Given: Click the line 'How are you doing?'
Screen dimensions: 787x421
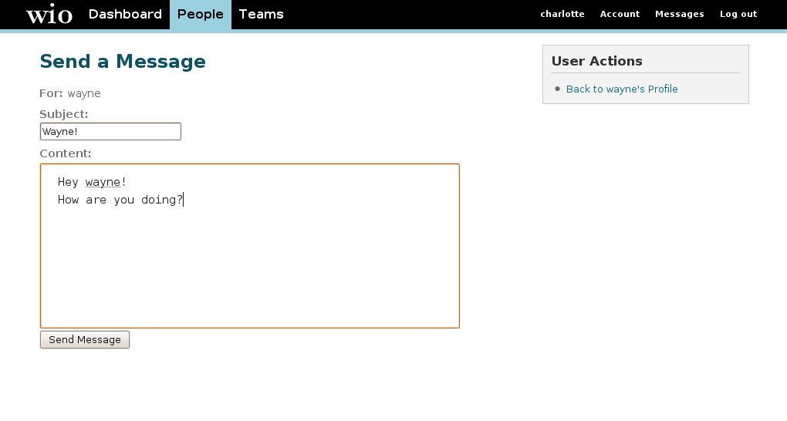Looking at the screenshot, I should [x=120, y=200].
